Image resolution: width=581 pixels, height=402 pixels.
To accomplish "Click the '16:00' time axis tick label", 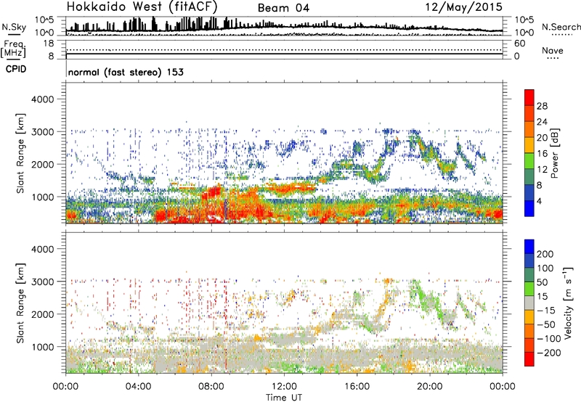I will (x=357, y=387).
